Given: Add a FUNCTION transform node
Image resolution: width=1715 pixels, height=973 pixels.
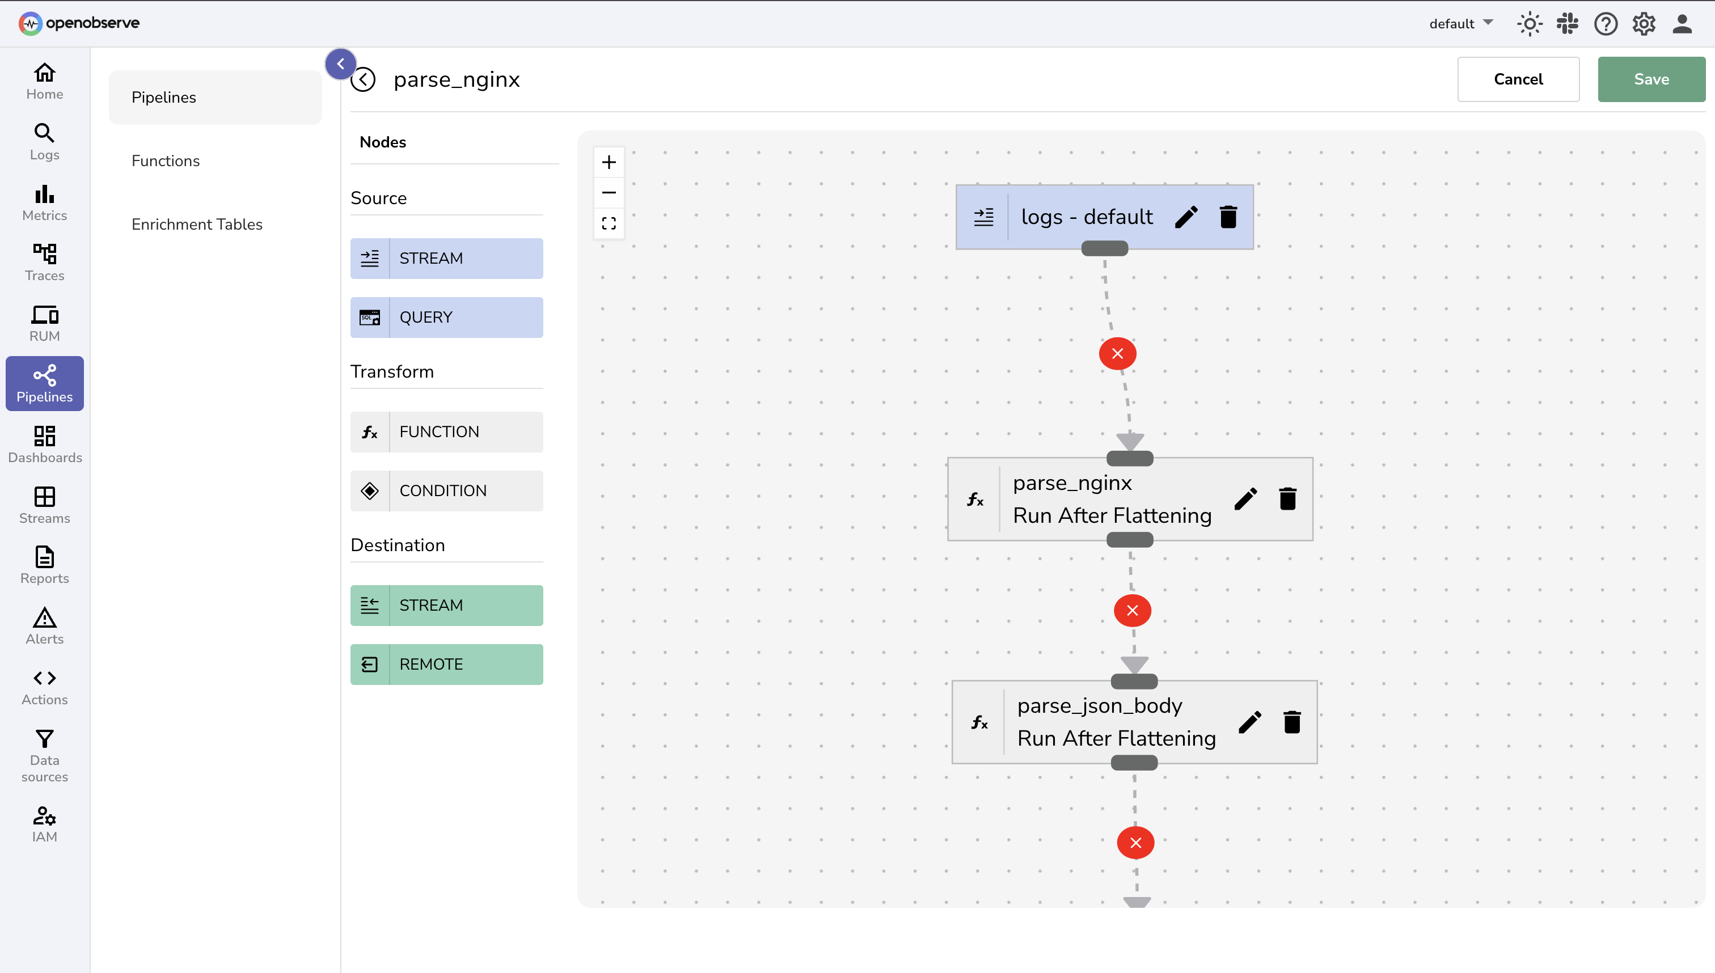Looking at the screenshot, I should point(446,431).
